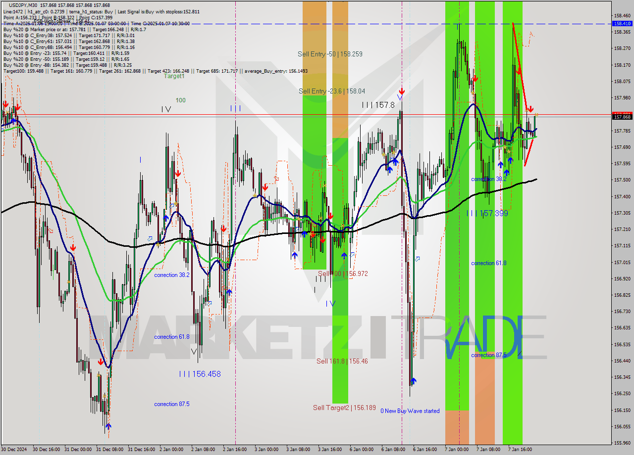Click the 156.345 value on the price axis
The image size is (634, 455).
pyautogui.click(x=622, y=377)
